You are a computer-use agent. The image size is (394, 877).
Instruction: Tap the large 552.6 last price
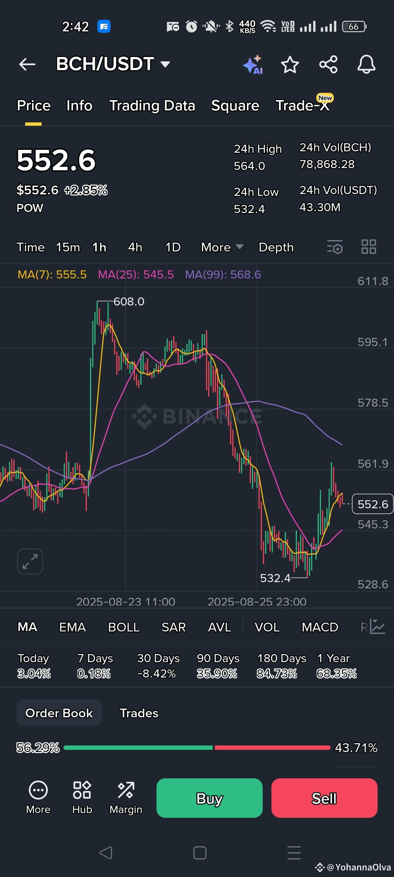56,160
